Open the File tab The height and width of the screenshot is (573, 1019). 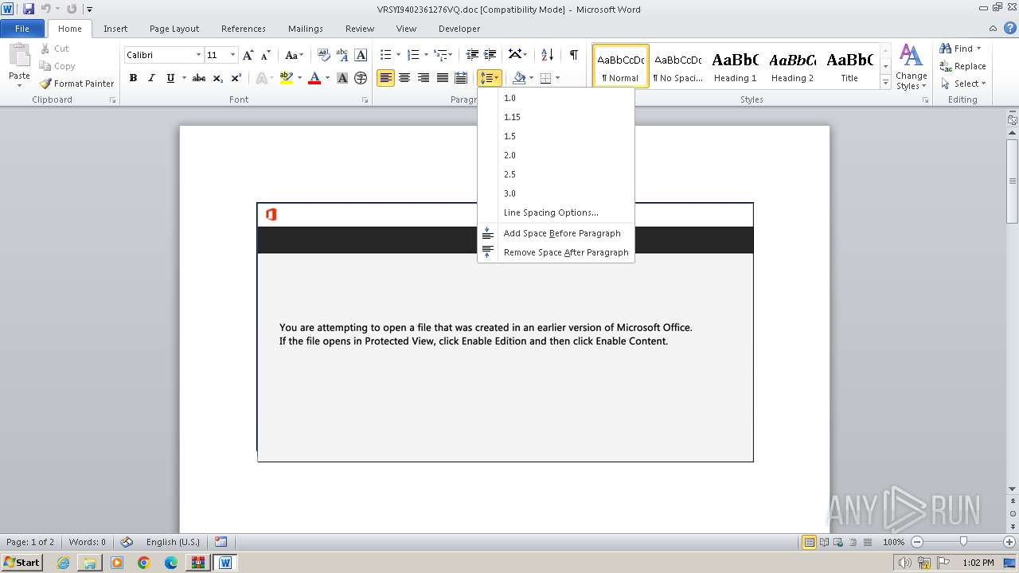click(x=22, y=29)
